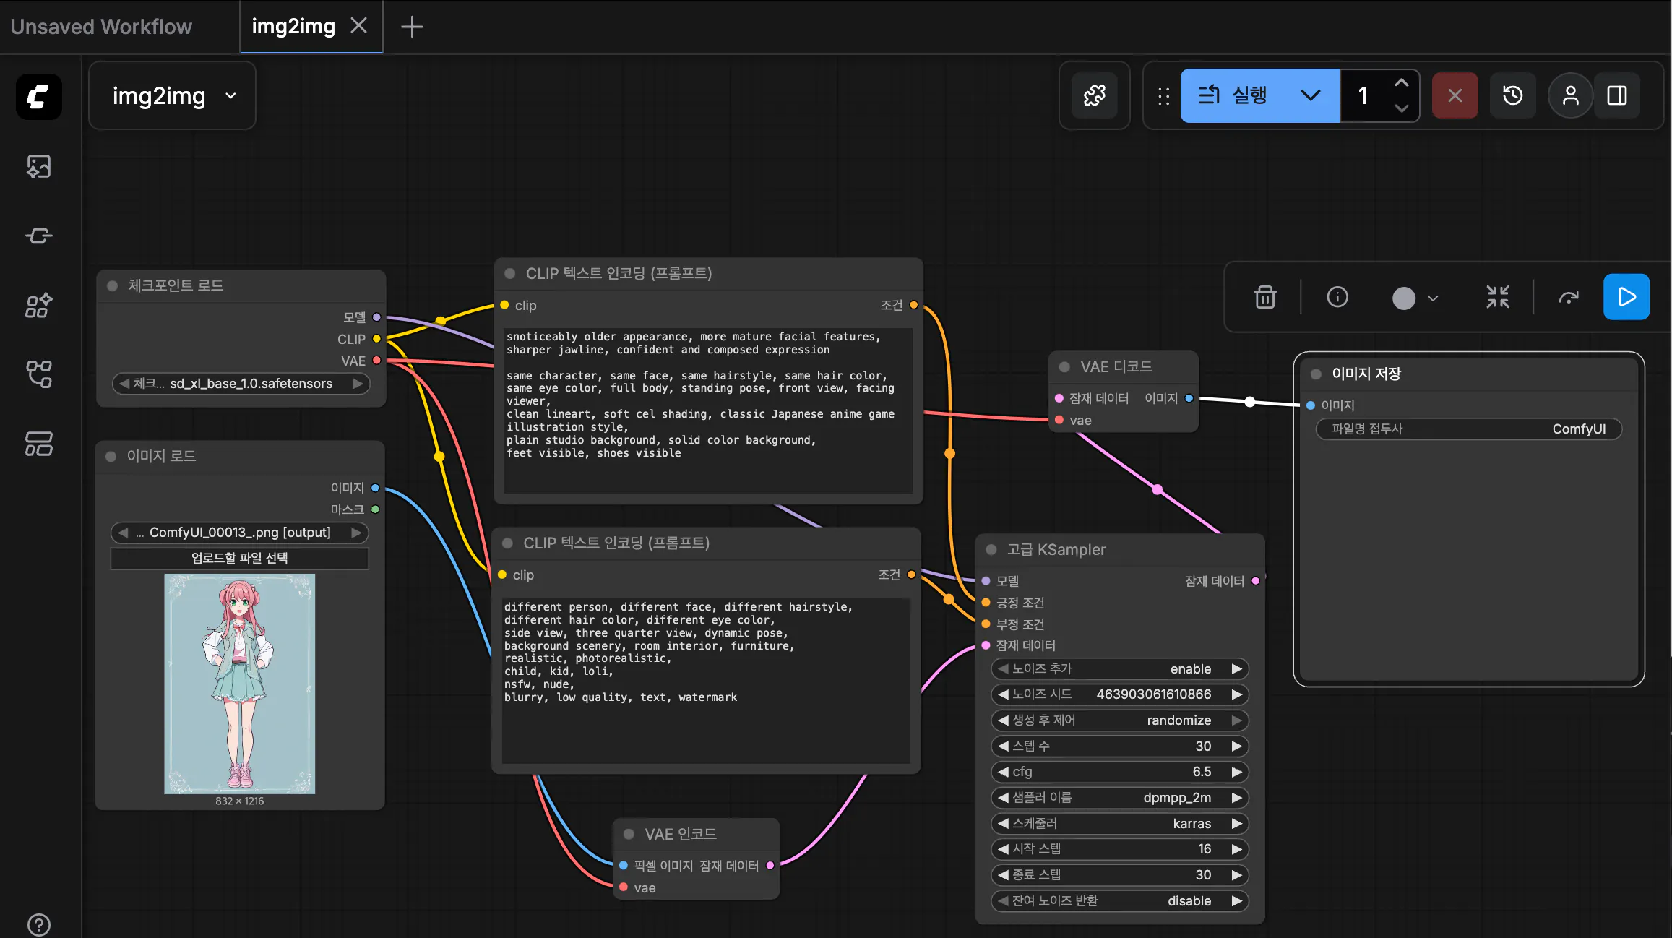Open the model library sidebar icon
The height and width of the screenshot is (938, 1672).
click(39, 305)
